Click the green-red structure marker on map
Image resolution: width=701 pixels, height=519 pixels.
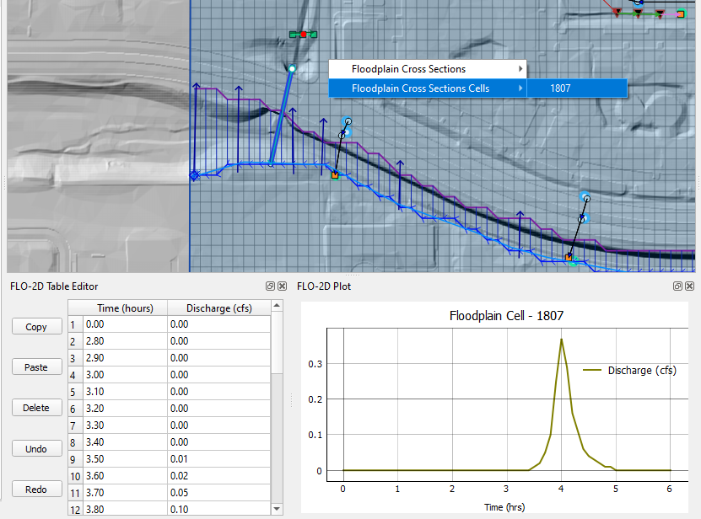click(303, 35)
